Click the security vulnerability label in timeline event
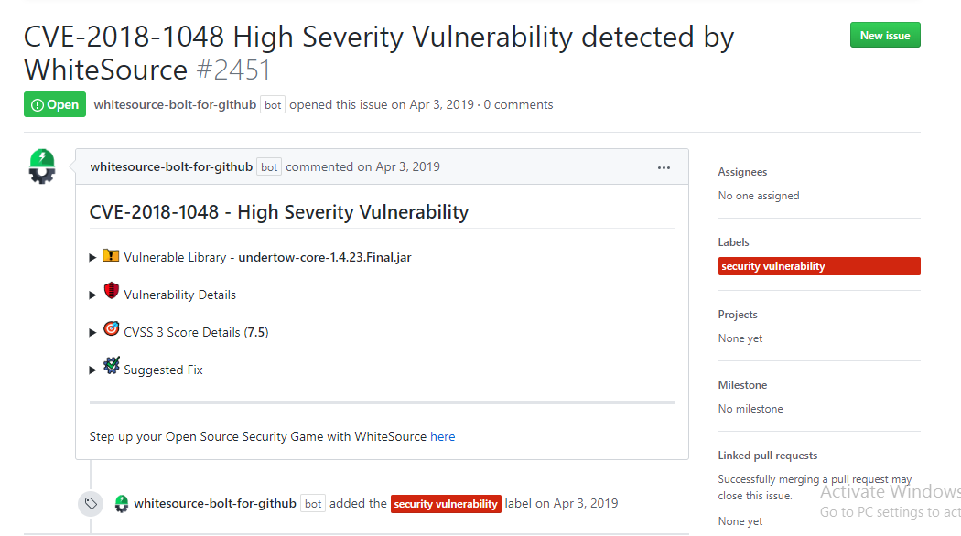 (446, 504)
